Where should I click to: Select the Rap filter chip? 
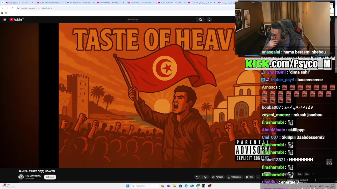coord(300,174)
